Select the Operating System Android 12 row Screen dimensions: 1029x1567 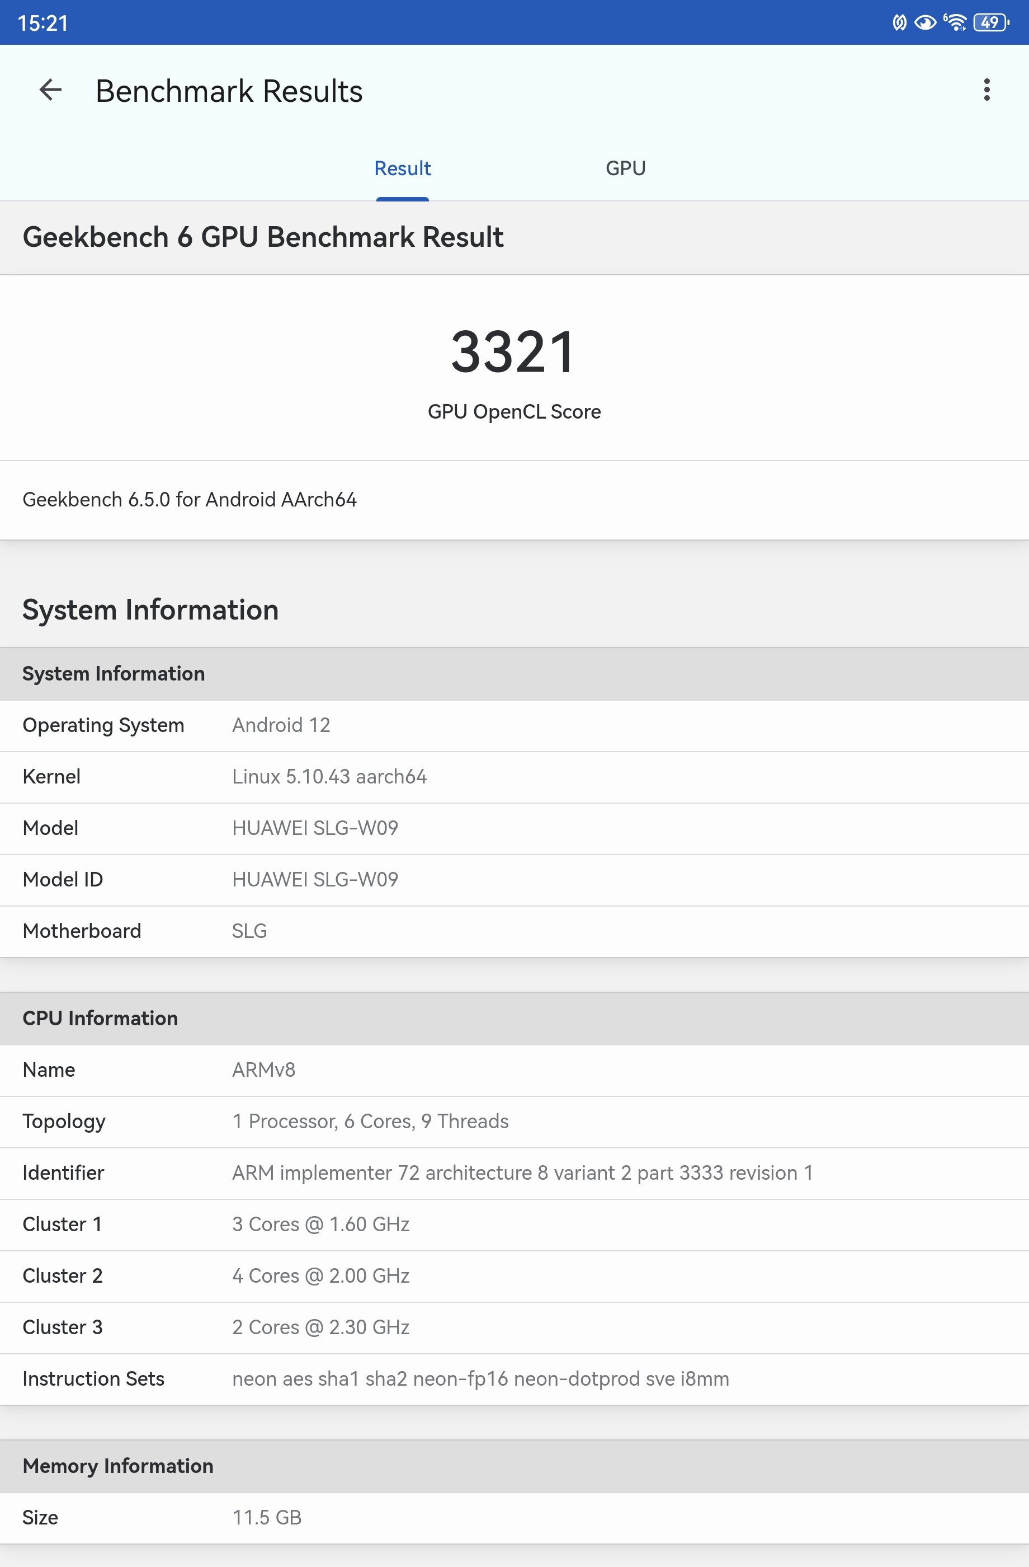pos(514,725)
